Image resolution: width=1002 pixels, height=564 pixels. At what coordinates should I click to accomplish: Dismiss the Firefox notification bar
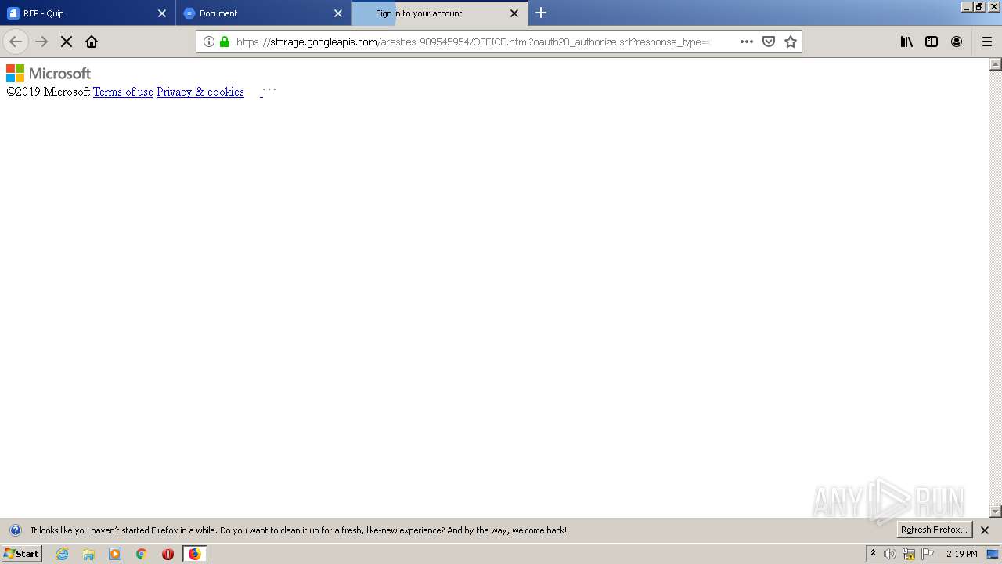click(x=985, y=530)
